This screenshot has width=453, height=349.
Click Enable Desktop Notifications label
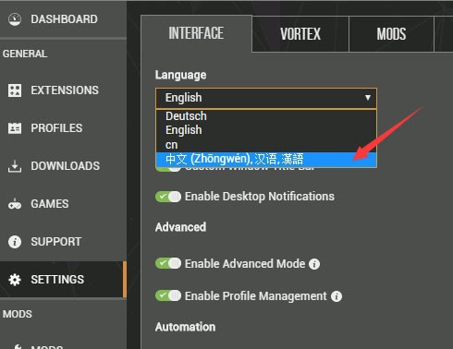point(260,197)
